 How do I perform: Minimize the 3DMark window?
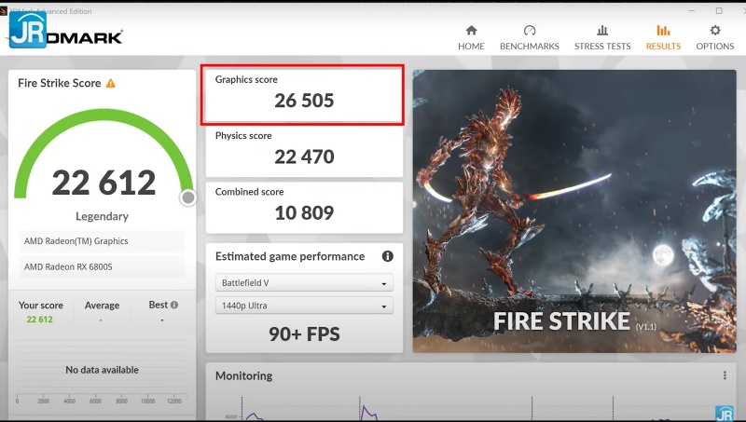click(x=692, y=10)
